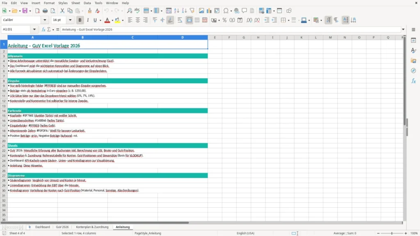Image resolution: width=420 pixels, height=236 pixels.
Task: Toggle Align Left
Action: tap(130, 20)
